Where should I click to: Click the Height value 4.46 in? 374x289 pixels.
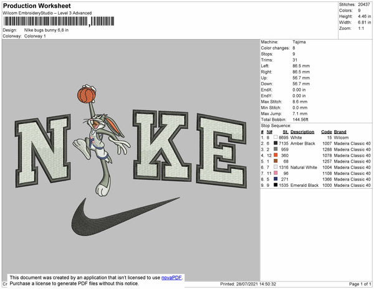[x=364, y=16]
